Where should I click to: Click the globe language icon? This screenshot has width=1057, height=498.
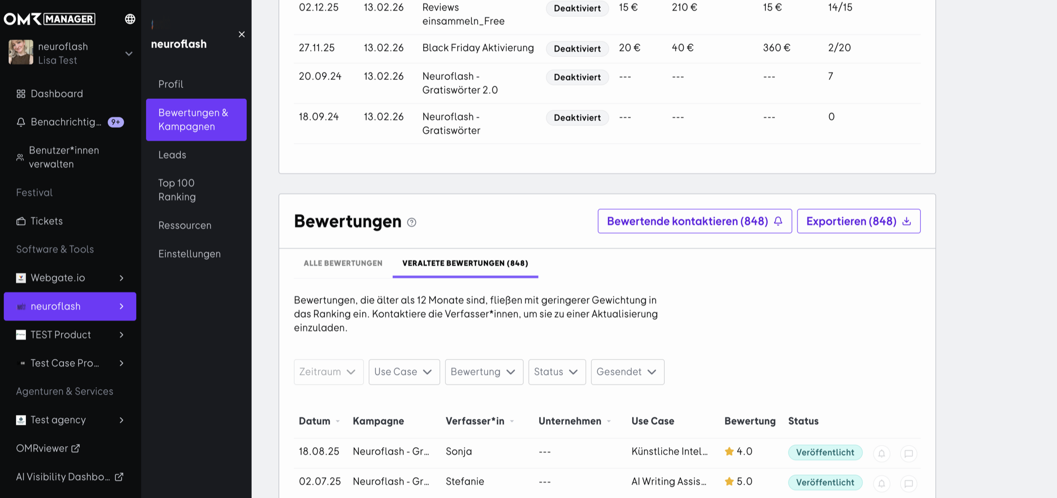coord(130,19)
